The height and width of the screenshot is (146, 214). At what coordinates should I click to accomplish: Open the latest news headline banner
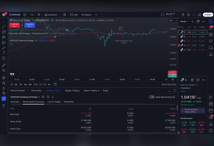(x=193, y=111)
